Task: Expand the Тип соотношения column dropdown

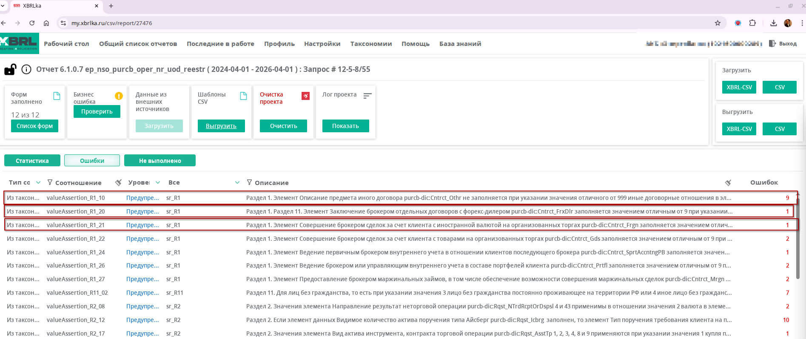Action: [38, 182]
